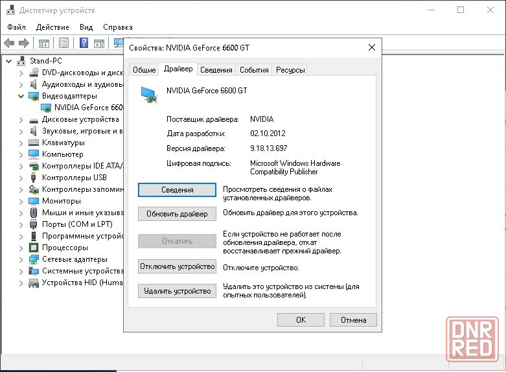This screenshot has height=372, width=506.
Task: Open the Действие menu
Action: pyautogui.click(x=52, y=27)
